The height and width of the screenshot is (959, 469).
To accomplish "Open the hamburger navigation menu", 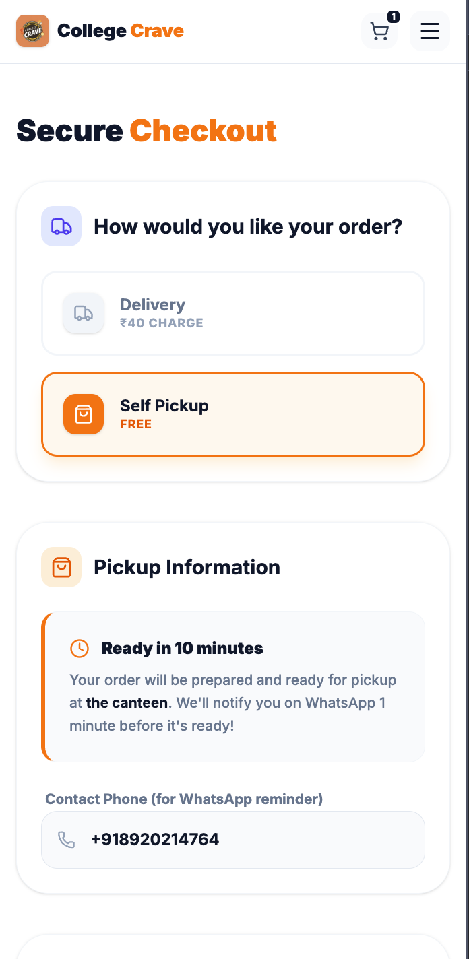I will pos(430,31).
